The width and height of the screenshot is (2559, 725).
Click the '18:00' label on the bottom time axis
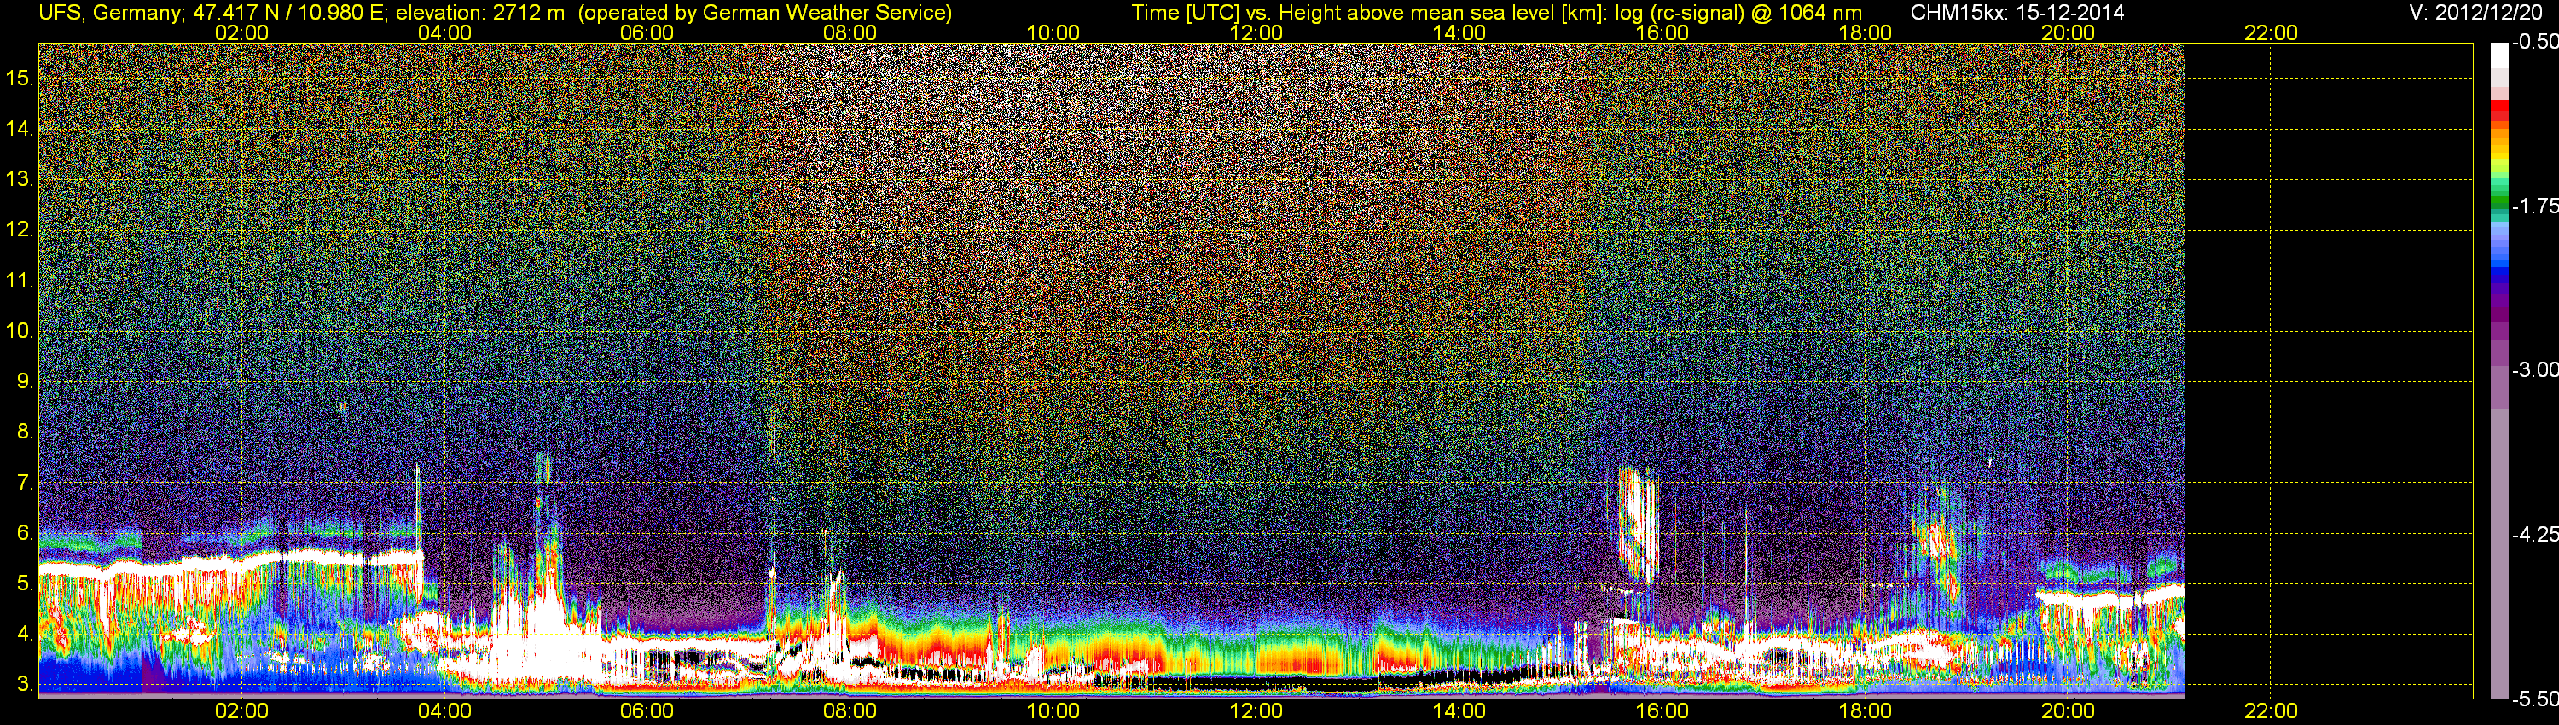[1865, 711]
